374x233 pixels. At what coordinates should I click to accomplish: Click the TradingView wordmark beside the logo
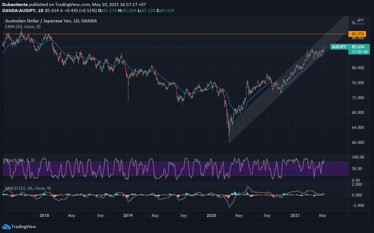click(x=24, y=226)
